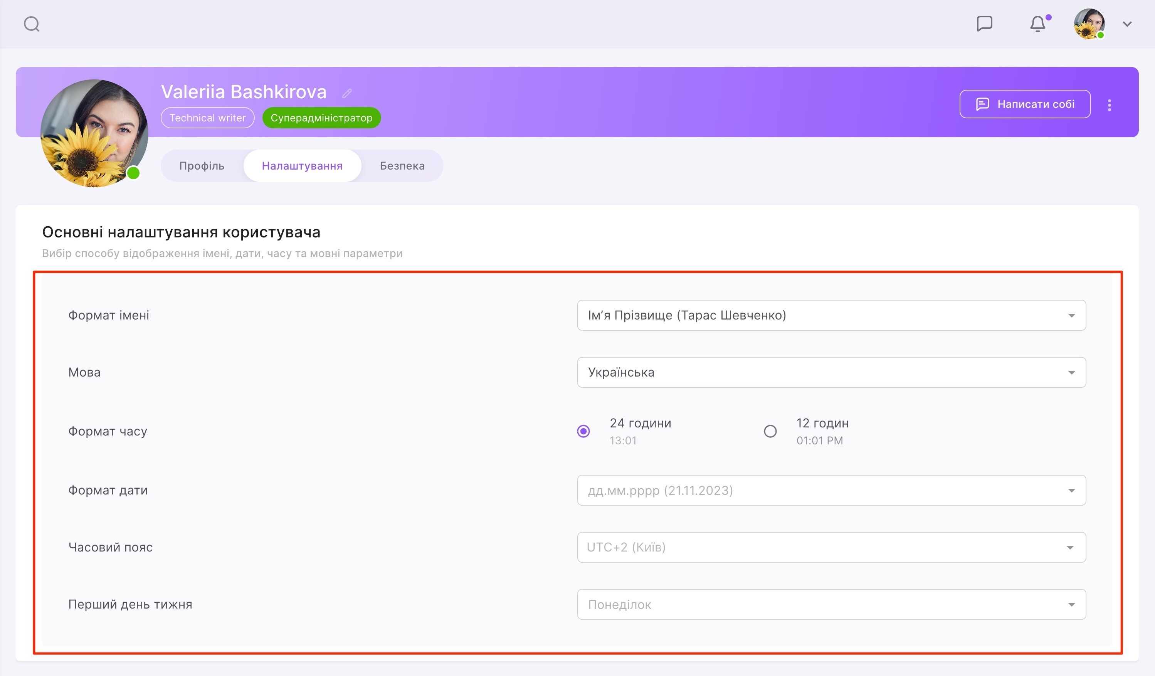Open the notifications bell icon

pos(1038,24)
